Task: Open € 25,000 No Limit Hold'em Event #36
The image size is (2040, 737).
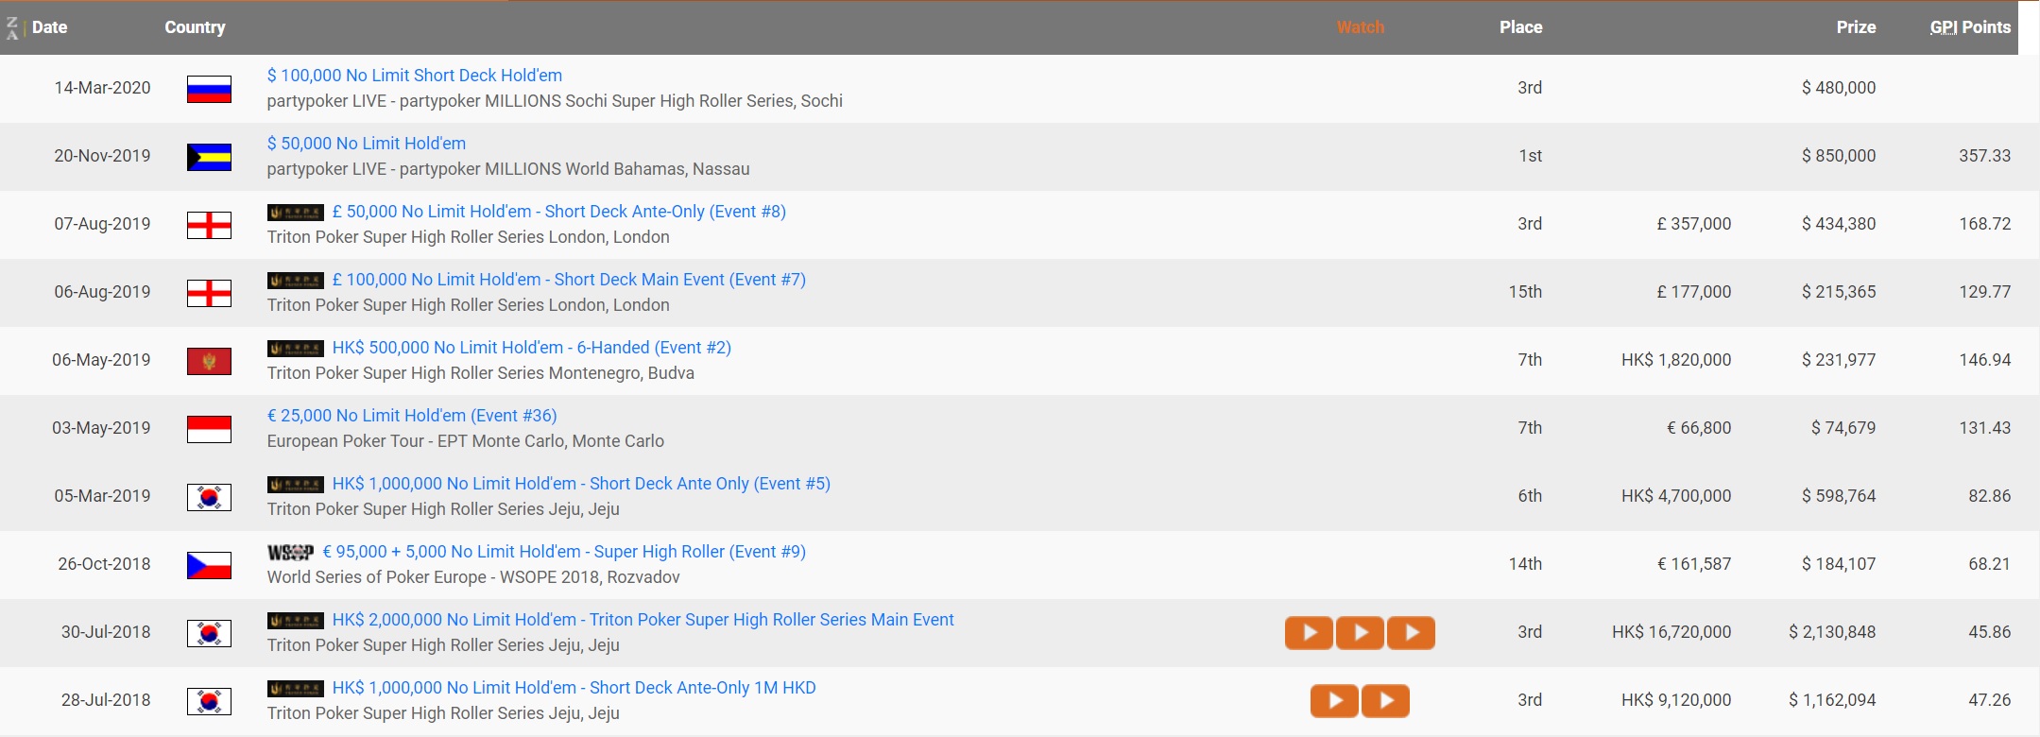Action: coord(411,416)
